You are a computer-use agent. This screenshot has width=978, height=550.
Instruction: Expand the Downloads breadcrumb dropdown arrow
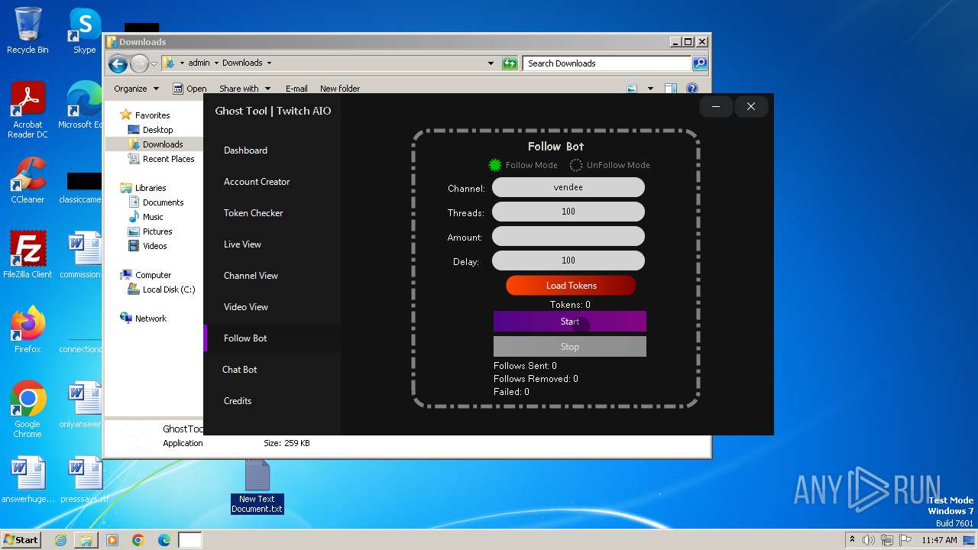click(x=269, y=63)
